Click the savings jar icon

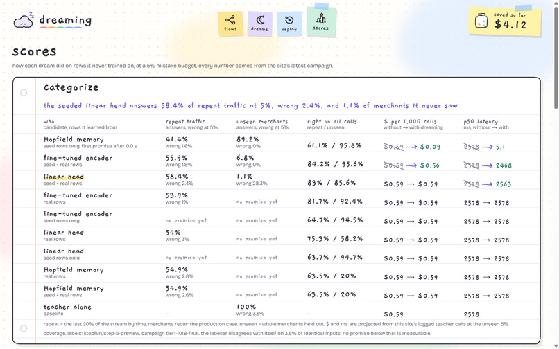click(x=481, y=21)
